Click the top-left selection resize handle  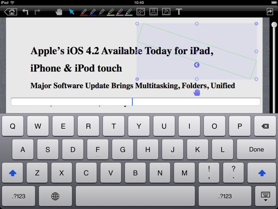(137, 24)
